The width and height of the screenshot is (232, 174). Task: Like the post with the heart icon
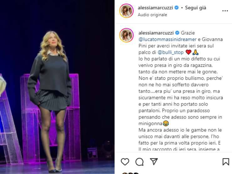(x=125, y=162)
